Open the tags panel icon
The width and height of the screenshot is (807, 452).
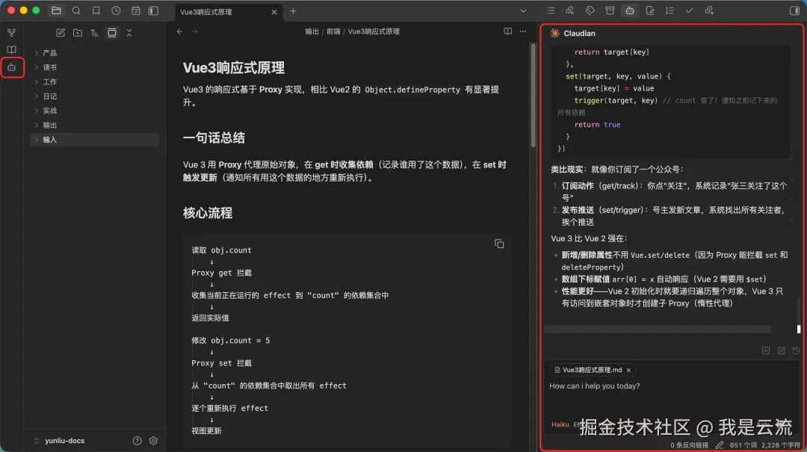(x=590, y=10)
